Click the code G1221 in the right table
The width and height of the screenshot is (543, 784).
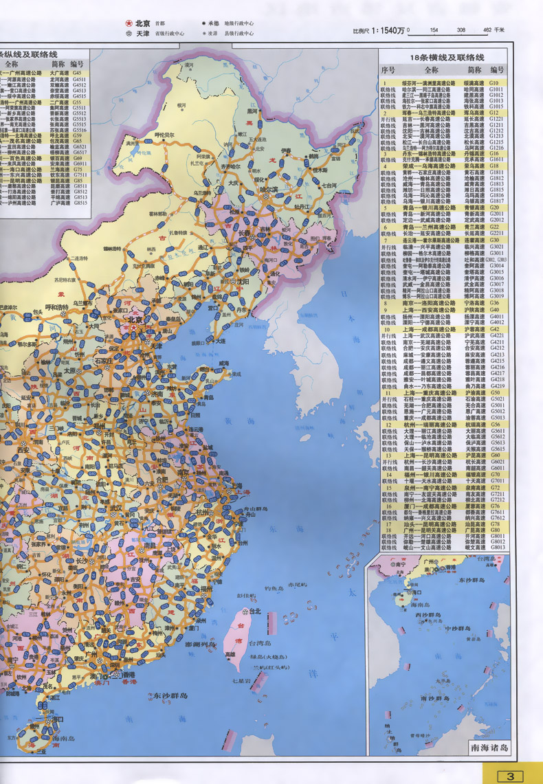[x=496, y=119]
